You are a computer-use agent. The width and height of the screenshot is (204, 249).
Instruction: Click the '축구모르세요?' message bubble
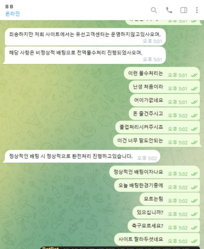pos(164,226)
